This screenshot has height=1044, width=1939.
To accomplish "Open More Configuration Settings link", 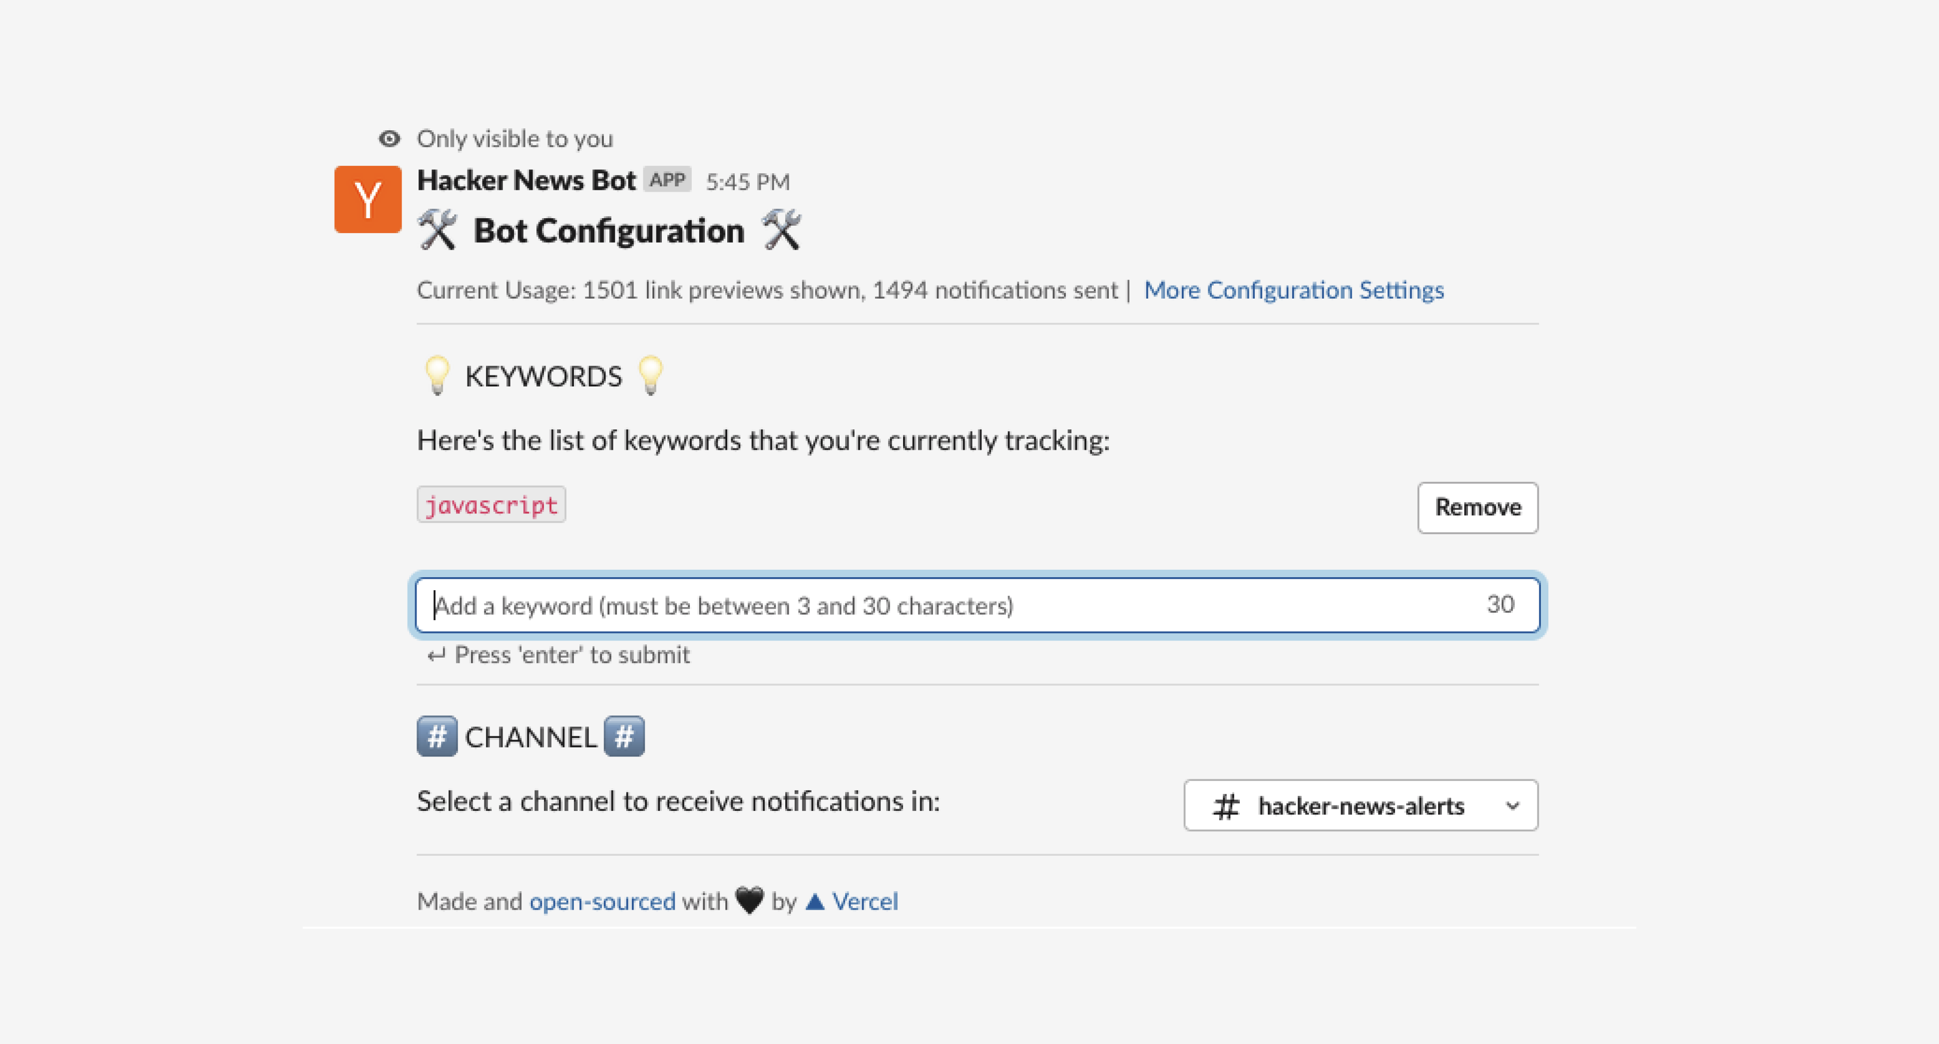I will pos(1293,291).
